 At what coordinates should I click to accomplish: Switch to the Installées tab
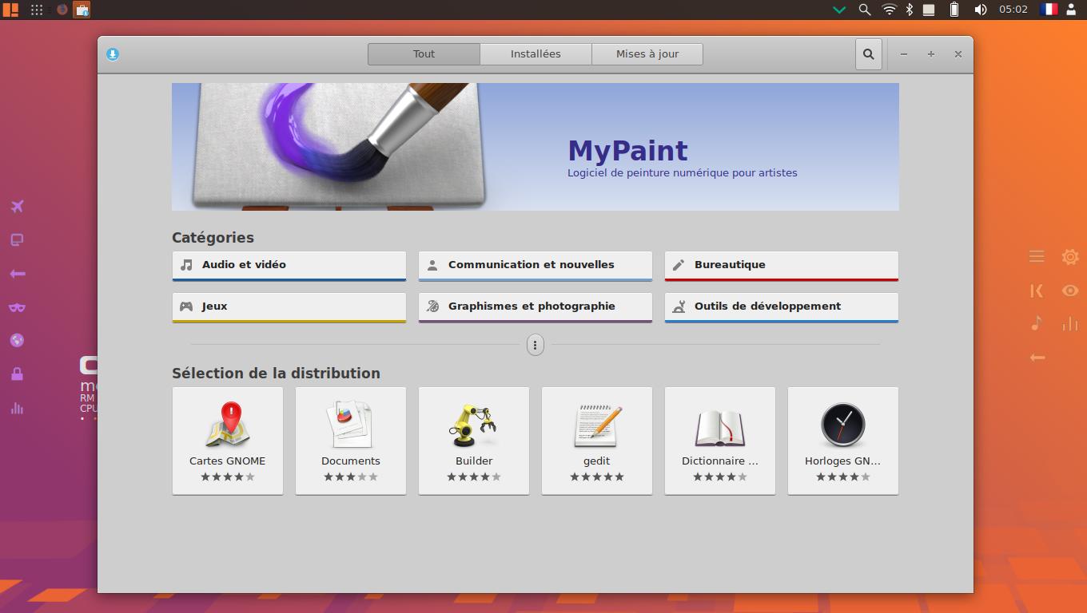click(x=536, y=54)
